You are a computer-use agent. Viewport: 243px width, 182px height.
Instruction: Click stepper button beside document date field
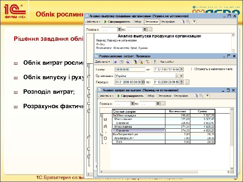pyautogui.click(x=182, y=69)
